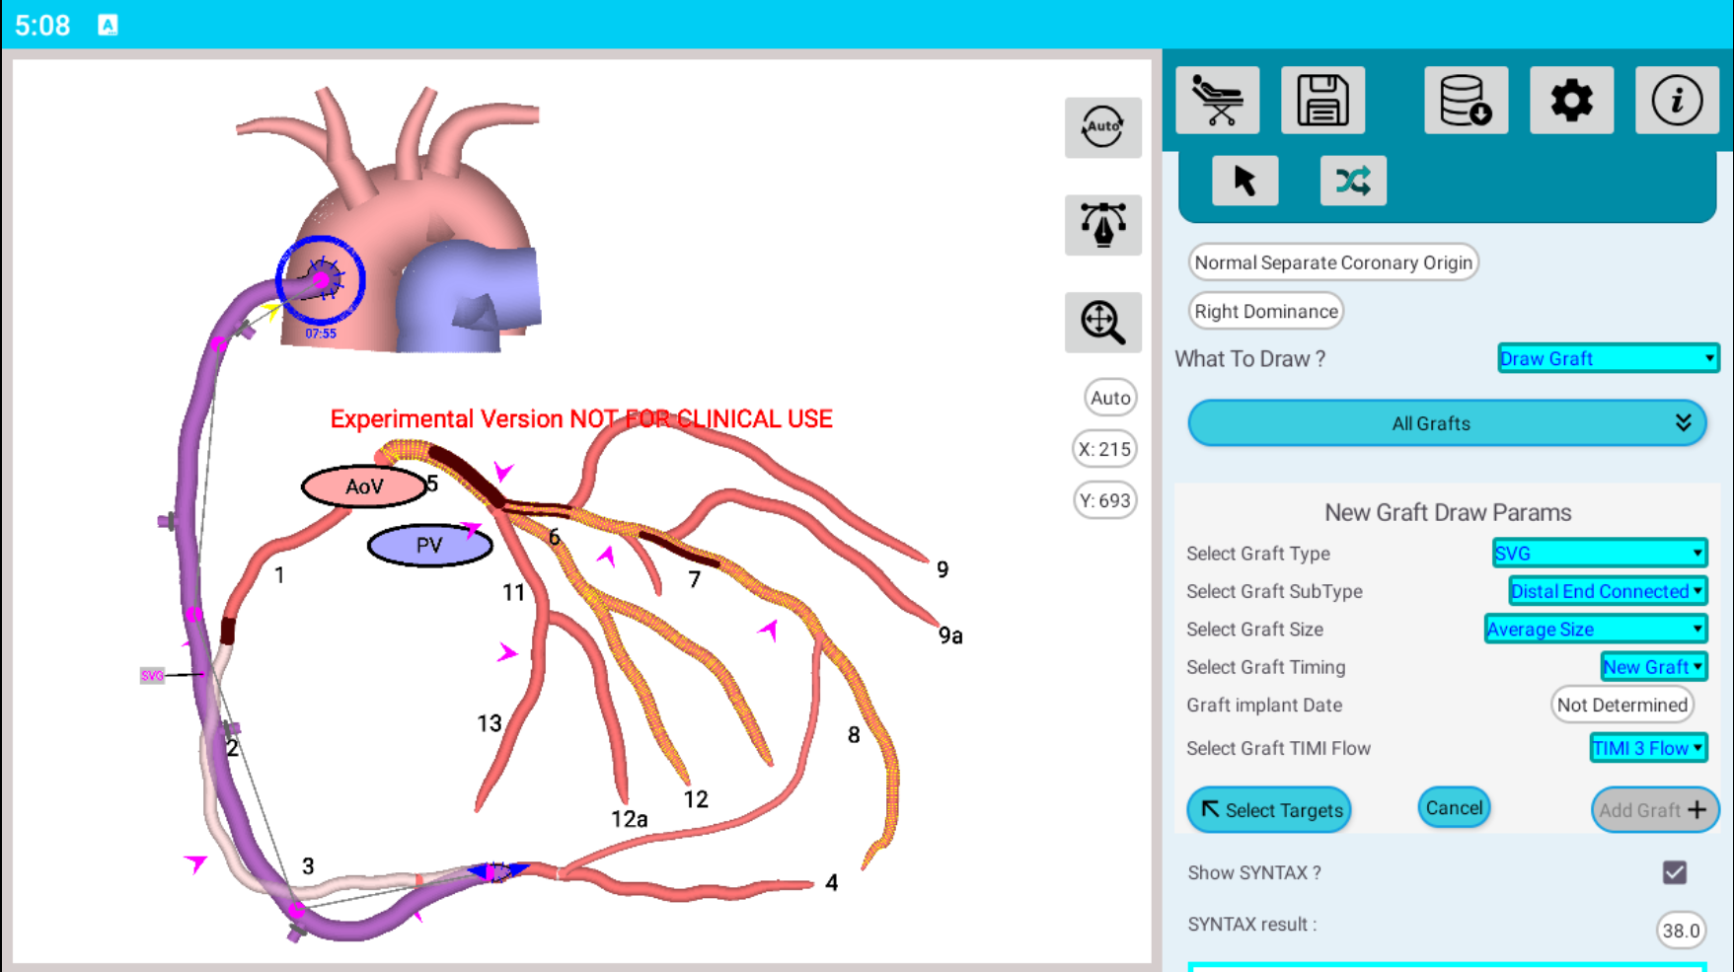Viewport: 1734px width, 972px height.
Task: Click the shuffle arrows icon
Action: coord(1352,181)
